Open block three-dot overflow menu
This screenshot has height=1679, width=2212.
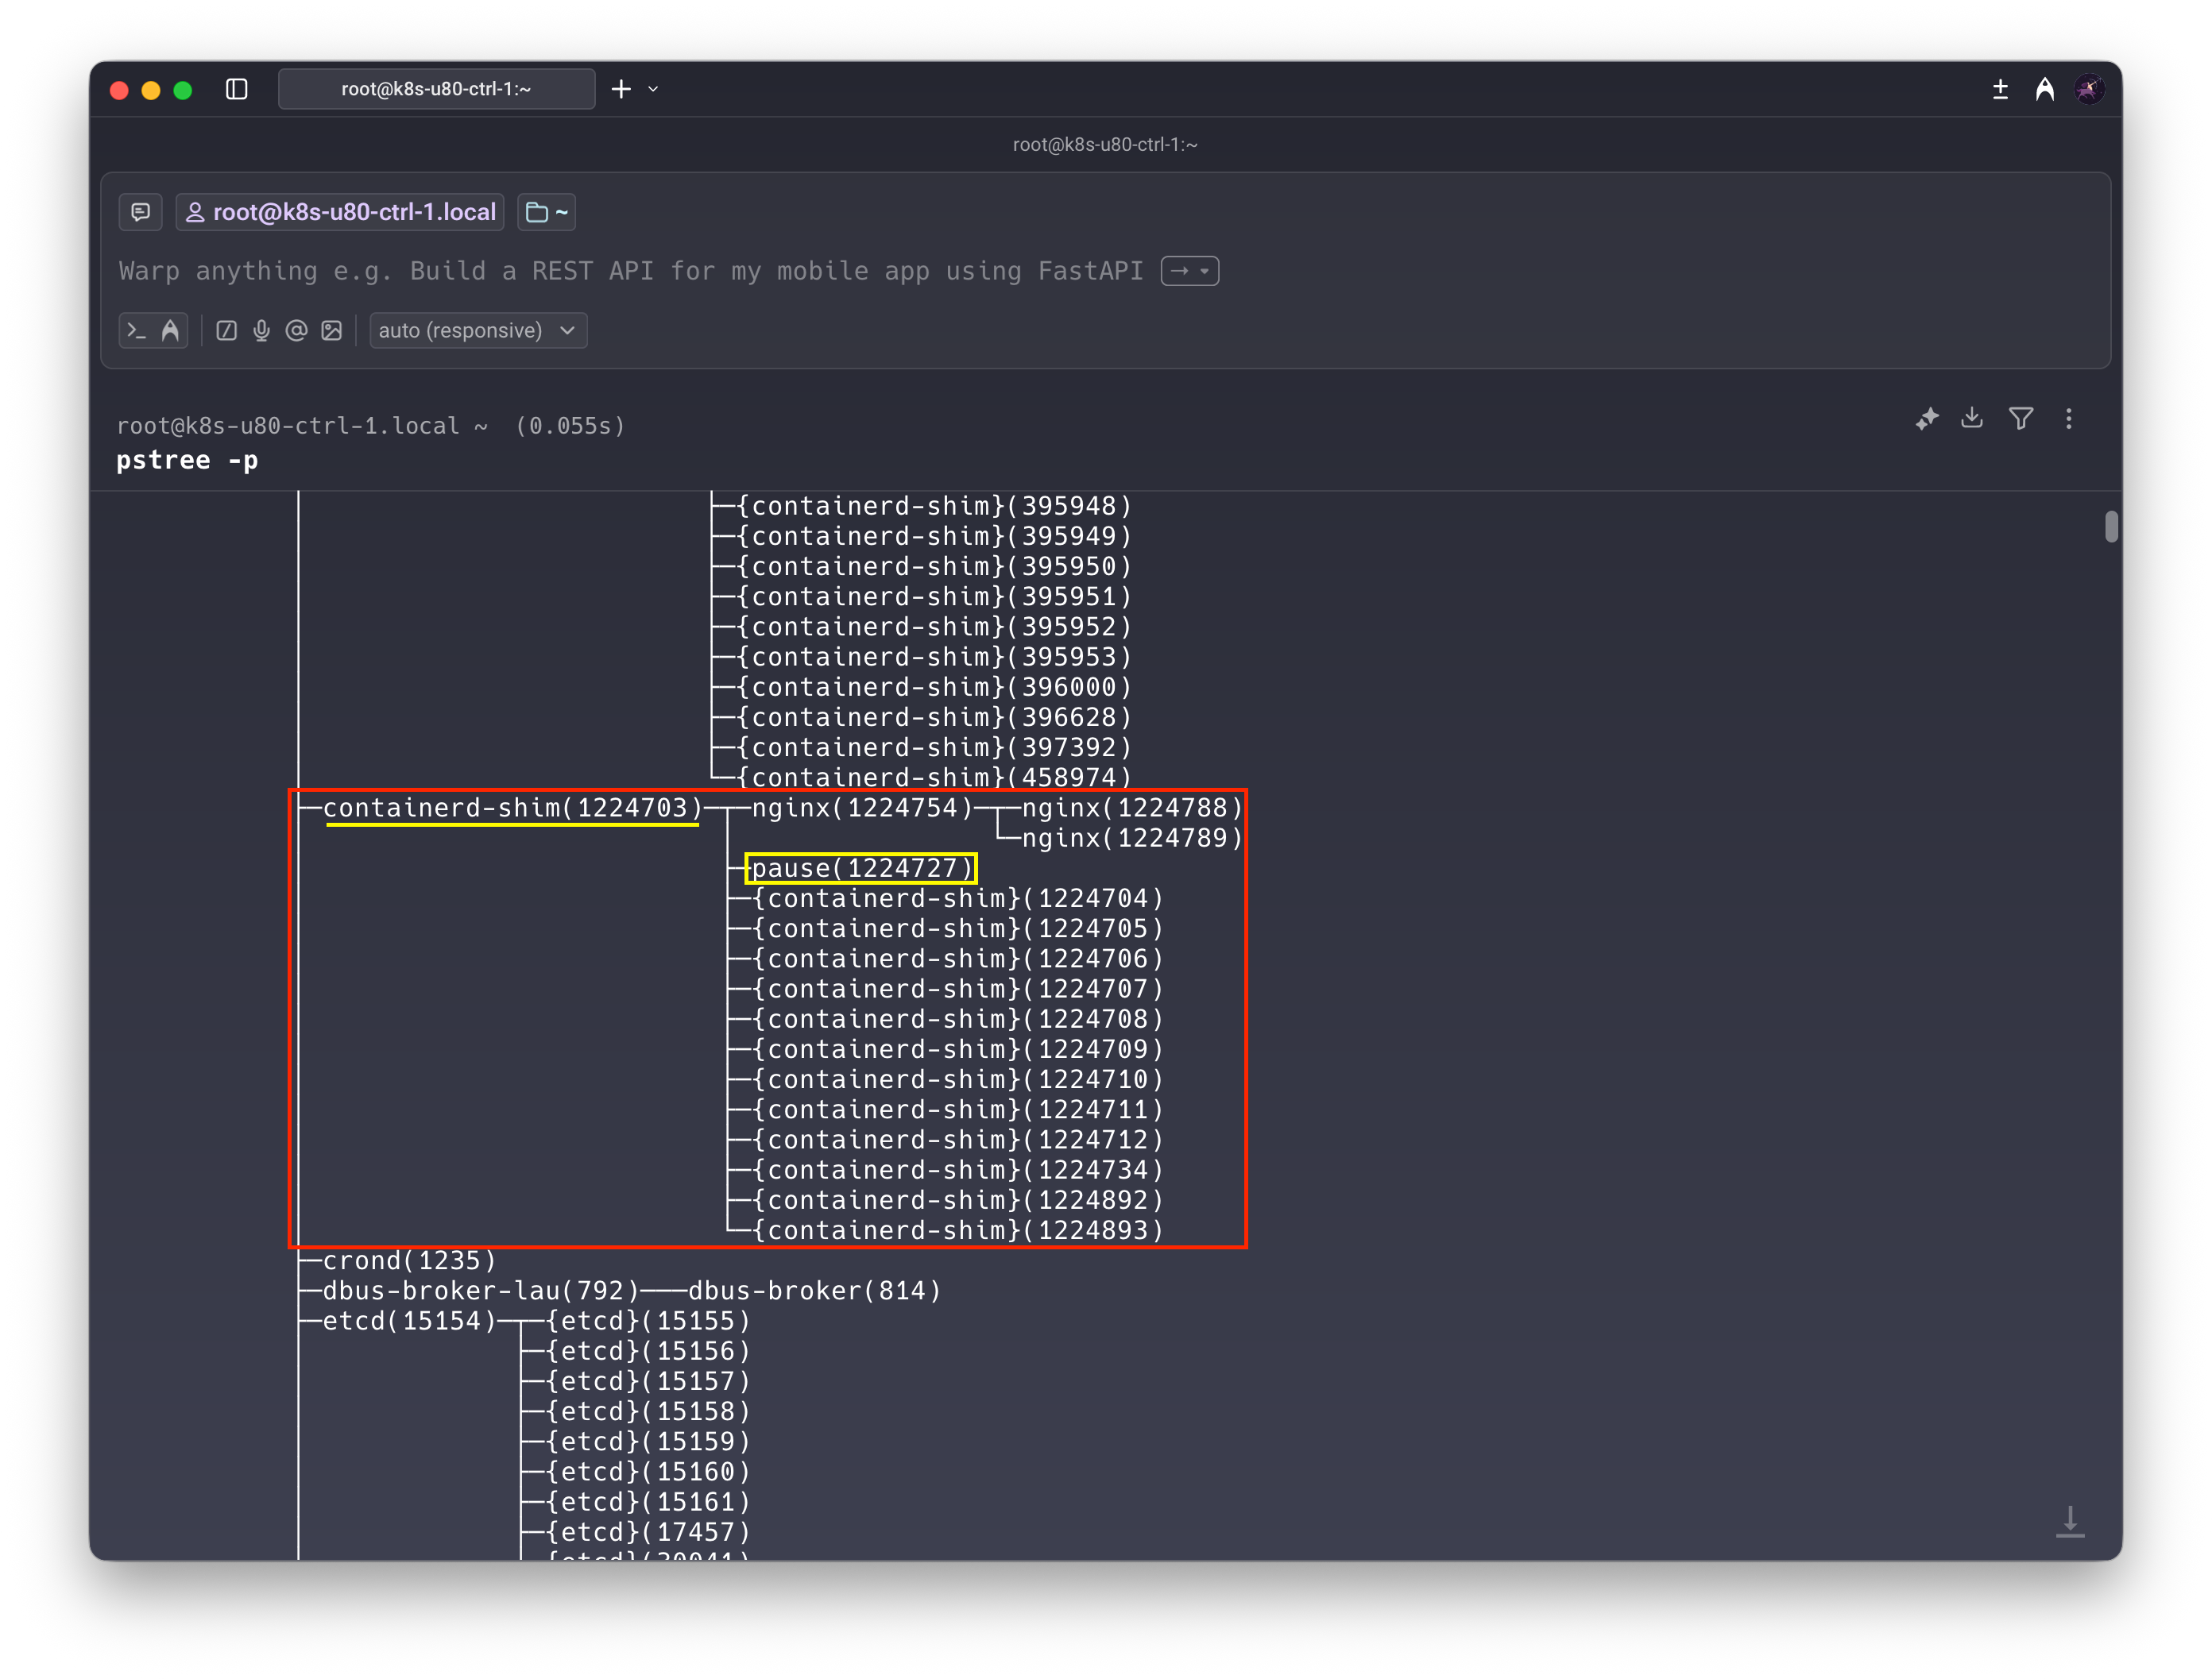click(2069, 419)
